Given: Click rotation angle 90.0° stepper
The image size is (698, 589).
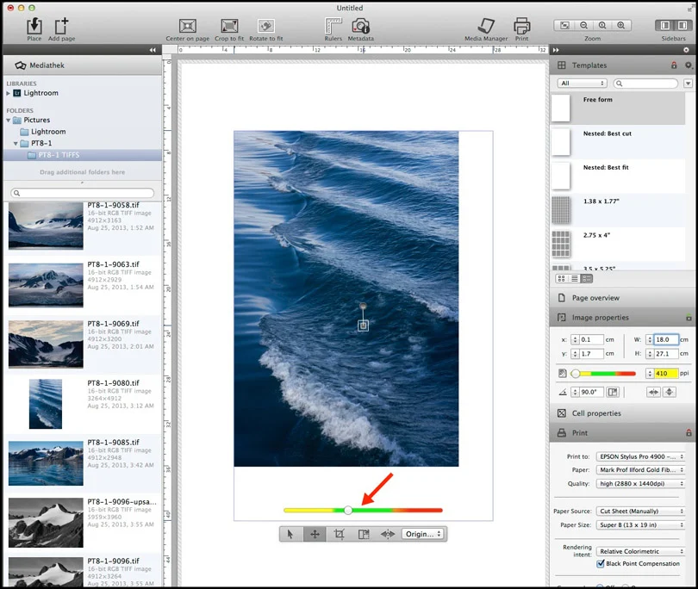Looking at the screenshot, I should [575, 392].
